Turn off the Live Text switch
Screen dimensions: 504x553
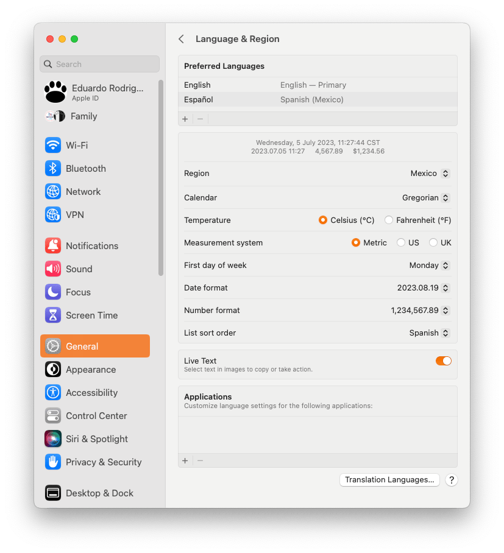(443, 361)
